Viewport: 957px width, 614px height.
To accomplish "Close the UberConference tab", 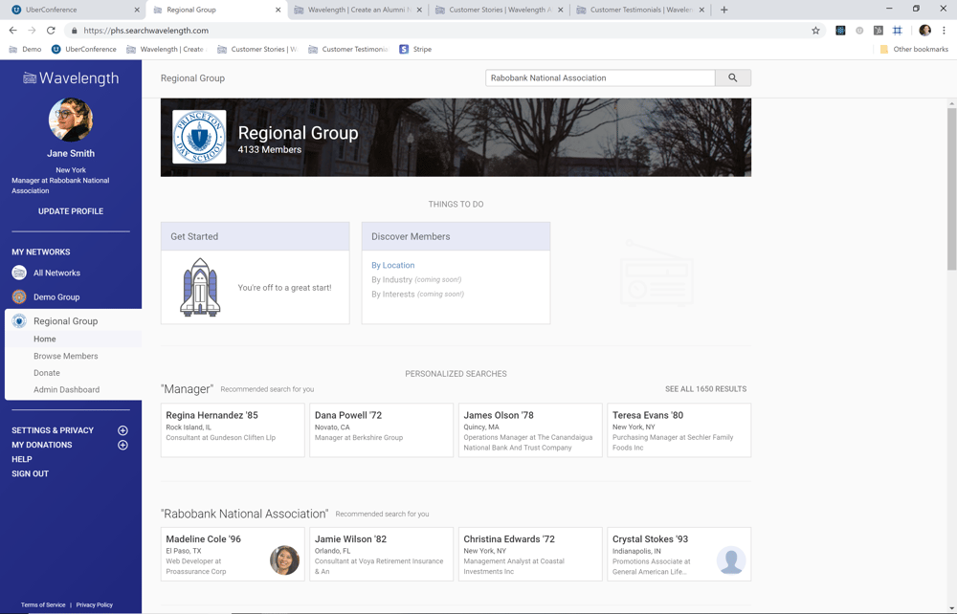I will click(137, 10).
